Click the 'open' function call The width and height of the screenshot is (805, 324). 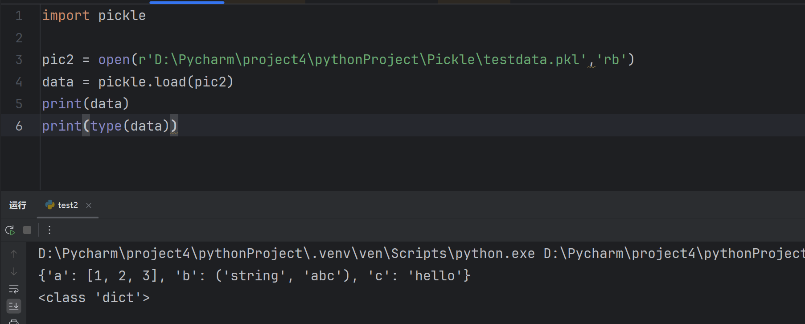[x=114, y=60]
